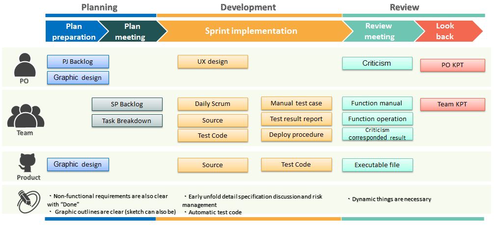This screenshot has height=225, width=494.
Task: Select the Team KPT box
Action: tap(452, 104)
